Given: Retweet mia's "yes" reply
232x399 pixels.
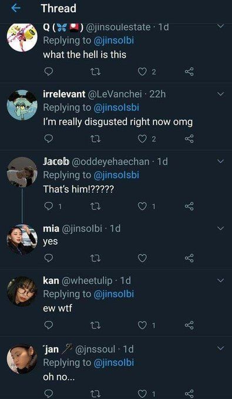Looking at the screenshot, I should 96,258.
